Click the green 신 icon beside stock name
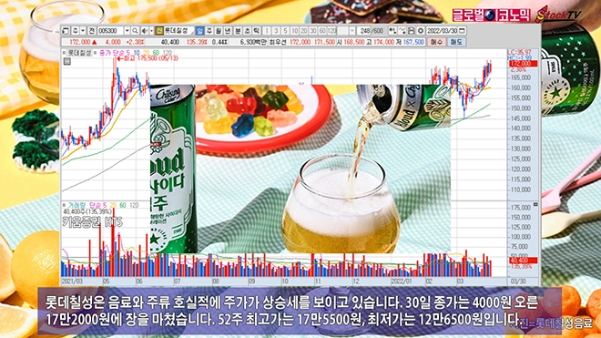 pyautogui.click(x=159, y=31)
